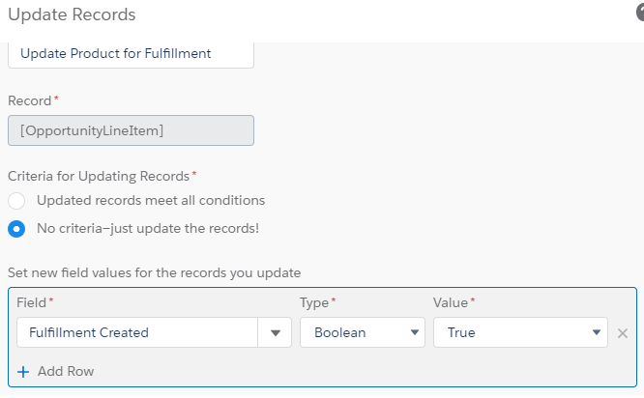The width and height of the screenshot is (644, 398).
Task: Remove the Fulfillment Created row with X
Action: 623,333
